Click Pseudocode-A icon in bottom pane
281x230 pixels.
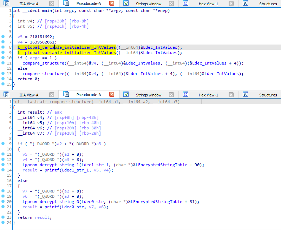66,94
